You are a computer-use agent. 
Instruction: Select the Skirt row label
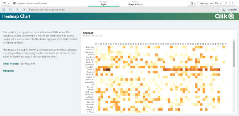click(93, 85)
